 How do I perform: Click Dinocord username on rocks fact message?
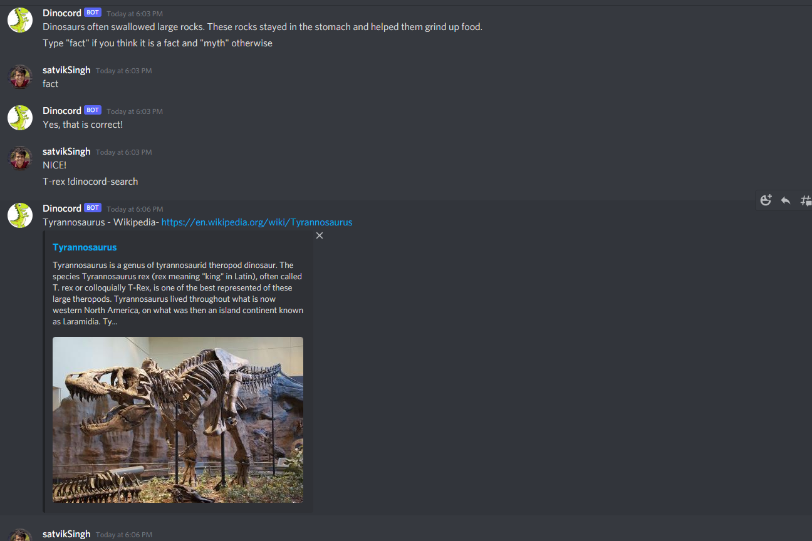click(62, 13)
